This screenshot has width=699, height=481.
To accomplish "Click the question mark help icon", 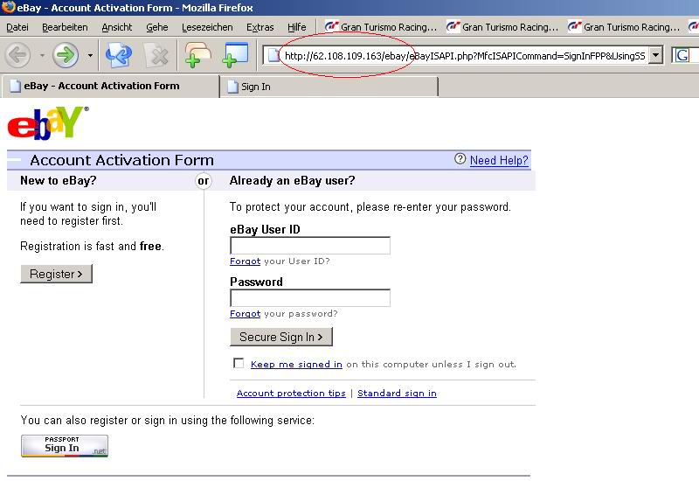I will [x=460, y=159].
